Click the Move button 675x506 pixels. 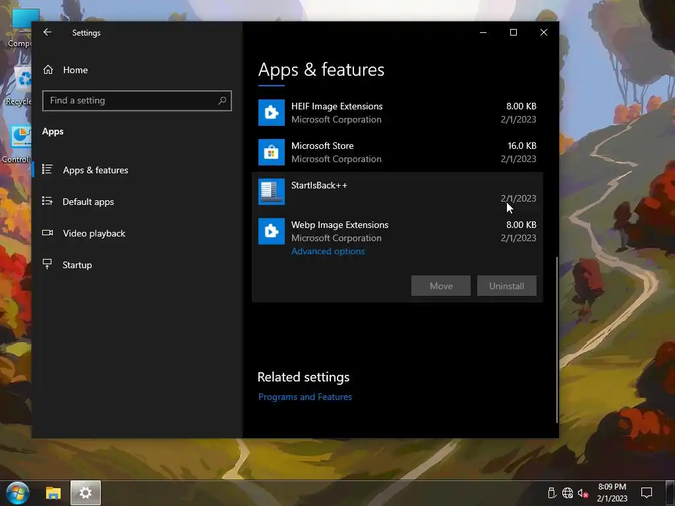pos(441,286)
